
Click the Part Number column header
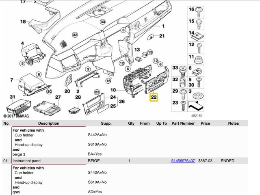(183, 123)
